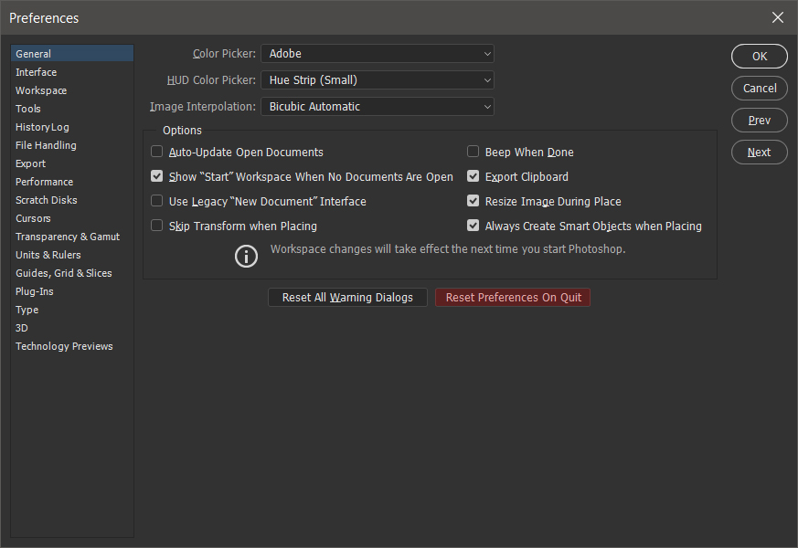798x548 pixels.
Task: Click the "Color Picker:" label
Action: tap(224, 54)
